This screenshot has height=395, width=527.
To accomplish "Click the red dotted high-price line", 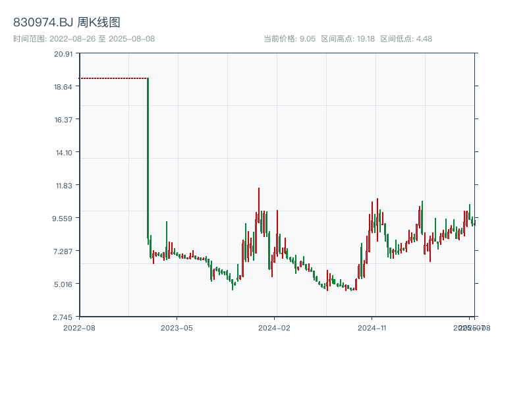I will (x=113, y=78).
